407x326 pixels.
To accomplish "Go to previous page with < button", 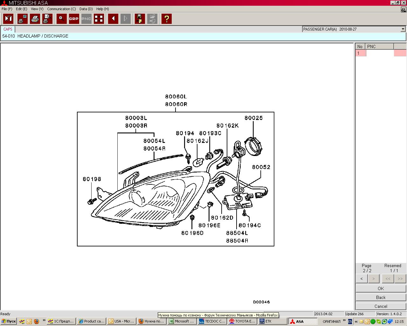I will (362, 279).
